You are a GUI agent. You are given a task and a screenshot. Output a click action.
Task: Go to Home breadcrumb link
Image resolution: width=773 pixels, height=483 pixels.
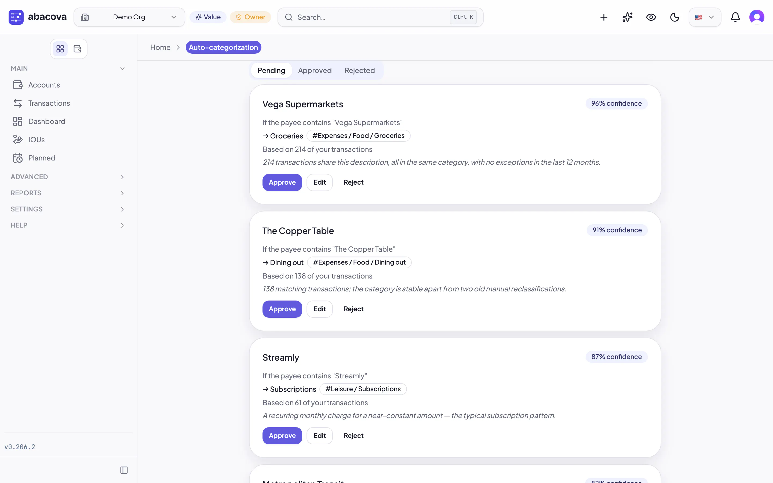(x=160, y=47)
